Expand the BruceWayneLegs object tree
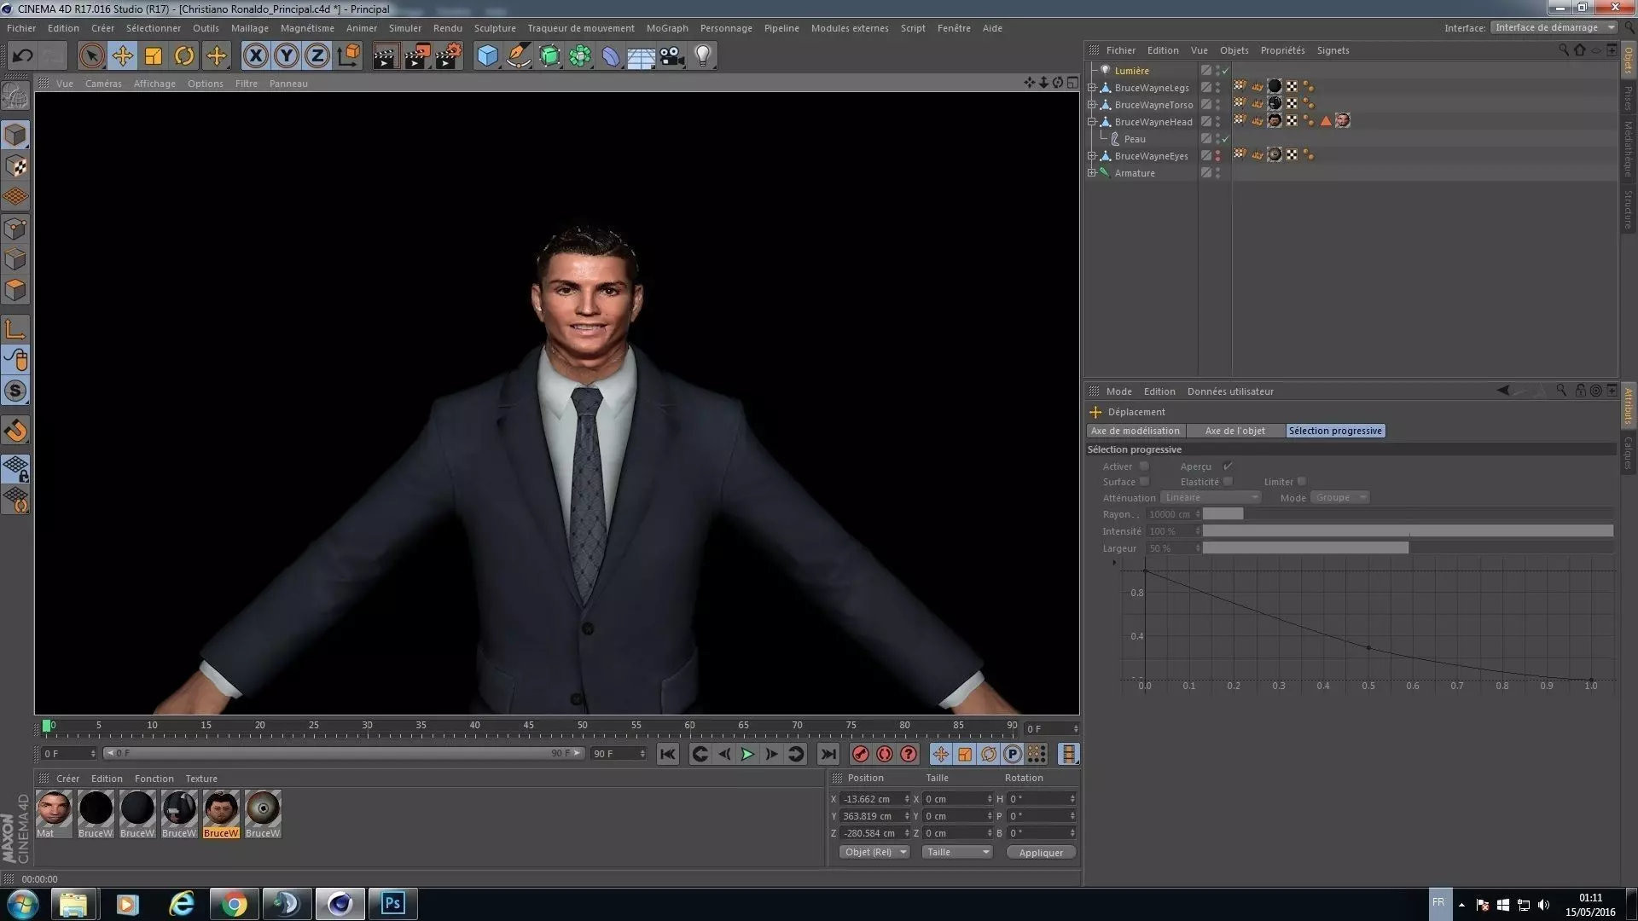This screenshot has height=921, width=1638. click(1092, 88)
